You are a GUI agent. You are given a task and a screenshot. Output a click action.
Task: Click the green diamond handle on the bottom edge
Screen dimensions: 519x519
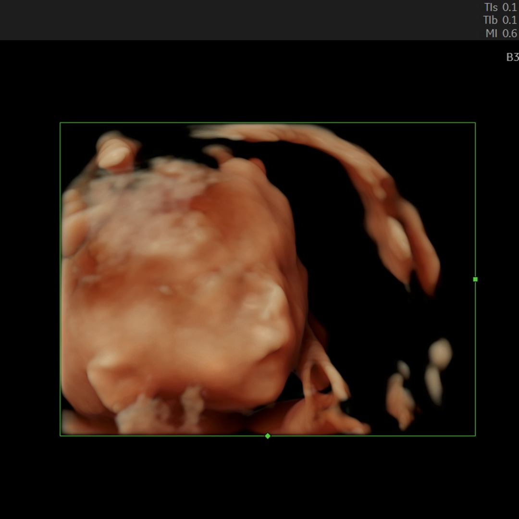click(268, 436)
